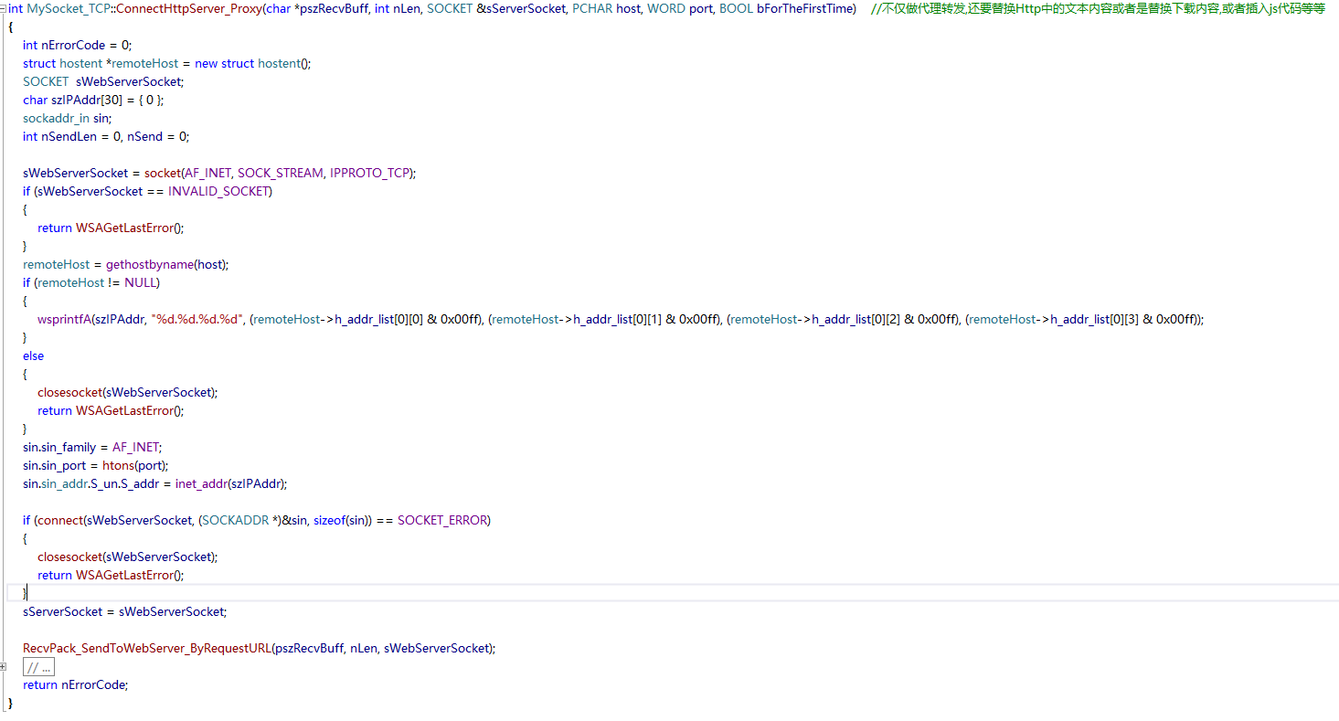
Task: Collapse the ConnectHttpServer_Proxy function outline marker
Action: [4, 9]
